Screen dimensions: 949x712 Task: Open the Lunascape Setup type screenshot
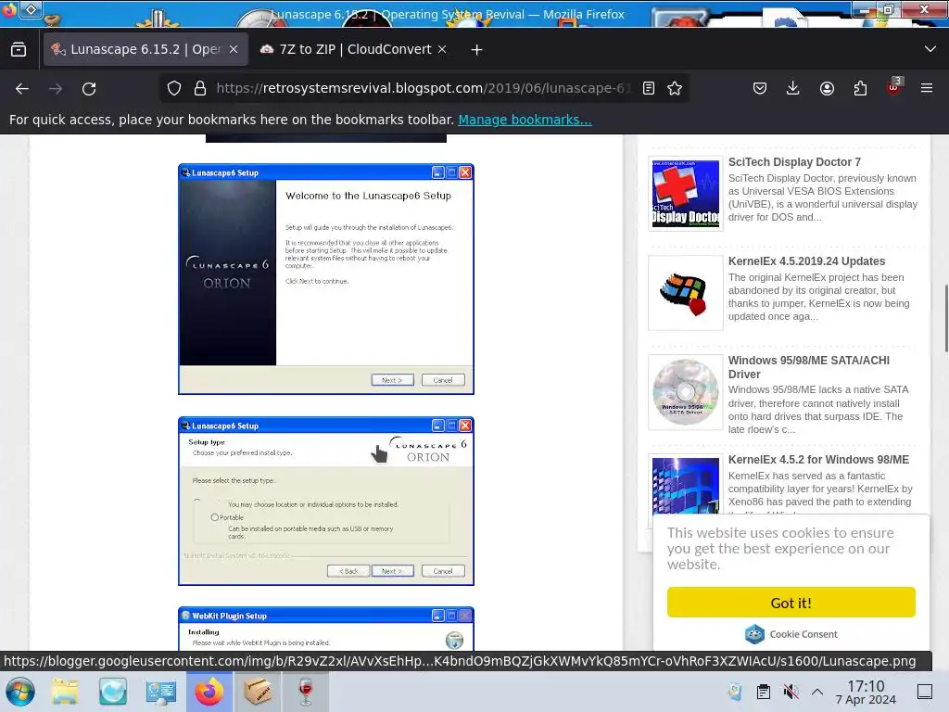[x=326, y=502]
